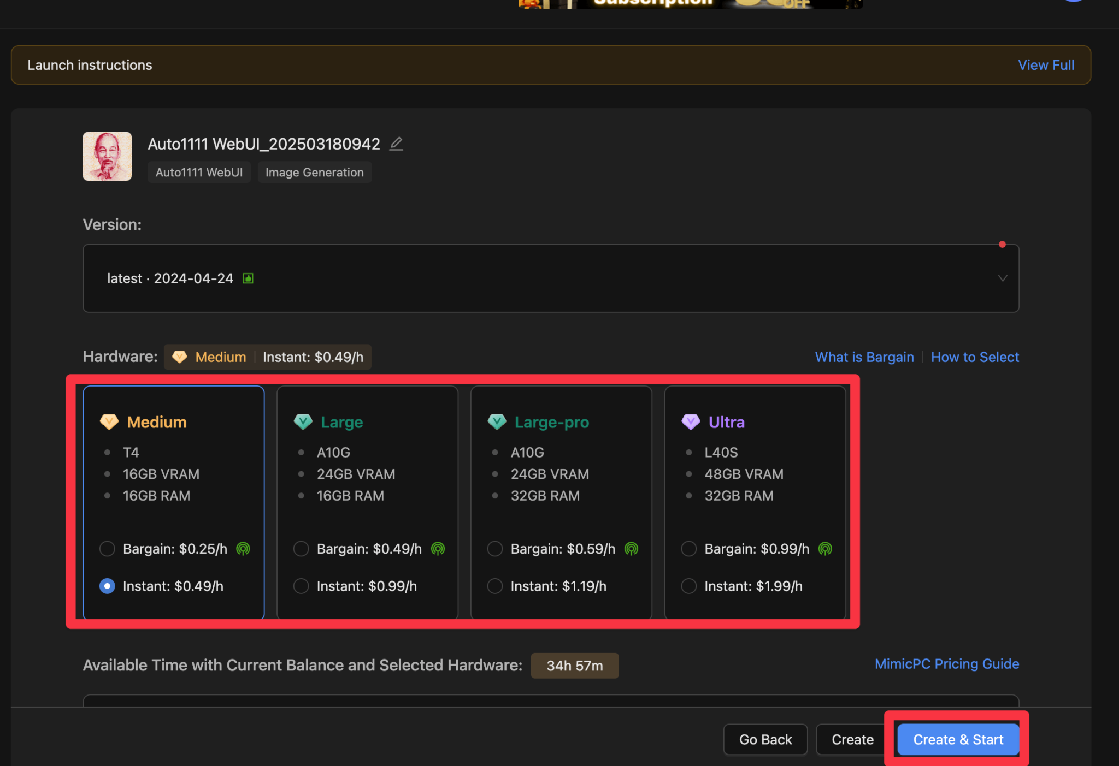
Task: Expand Launch instructions via View Full
Action: pyautogui.click(x=1046, y=65)
